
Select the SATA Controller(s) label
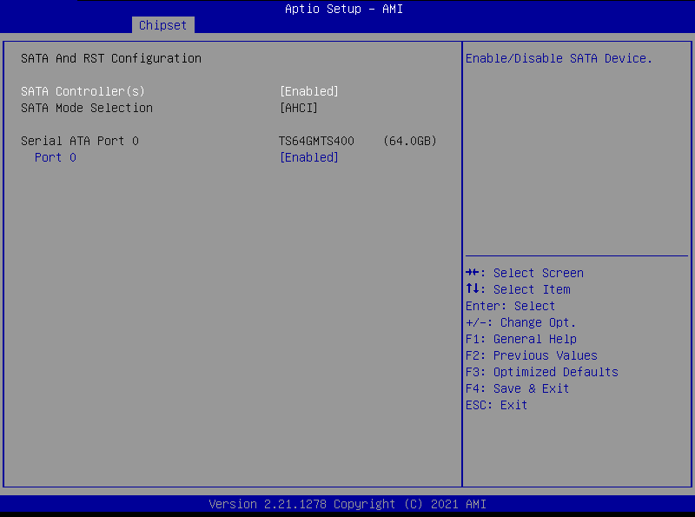coord(83,91)
